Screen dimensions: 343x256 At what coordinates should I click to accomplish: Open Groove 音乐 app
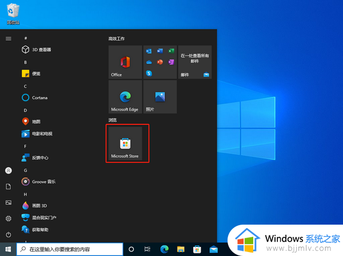42,181
